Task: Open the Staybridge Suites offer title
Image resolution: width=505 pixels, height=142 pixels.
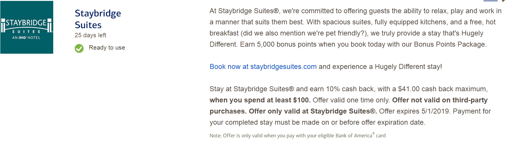Action: click(98, 19)
